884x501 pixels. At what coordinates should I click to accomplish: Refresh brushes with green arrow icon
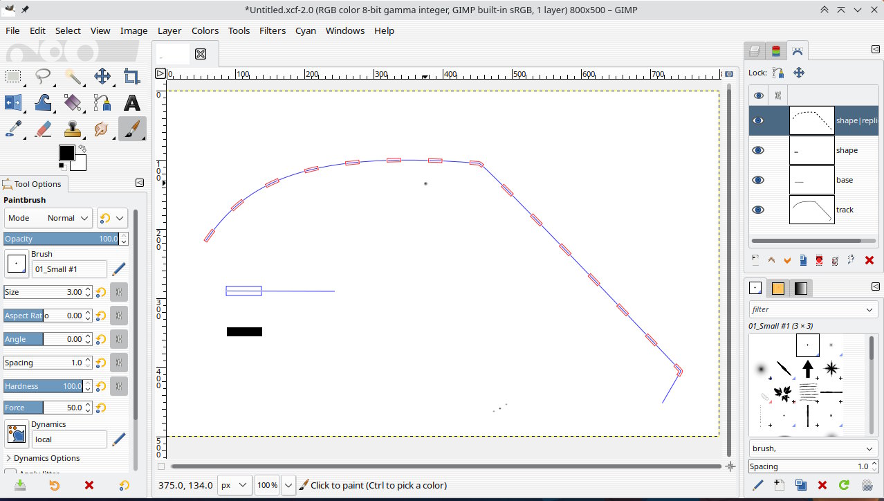pyautogui.click(x=844, y=485)
